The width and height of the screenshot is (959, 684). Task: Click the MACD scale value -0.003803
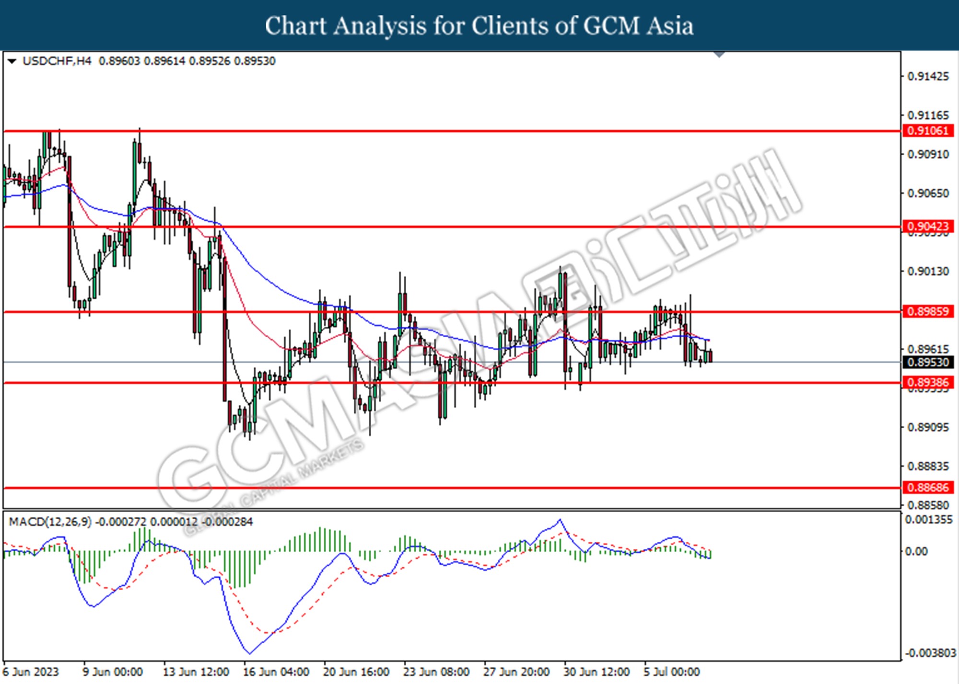pyautogui.click(x=930, y=653)
